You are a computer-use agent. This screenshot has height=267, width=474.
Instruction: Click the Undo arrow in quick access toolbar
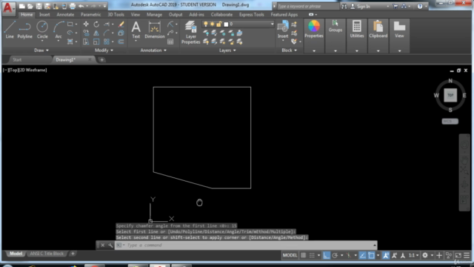pyautogui.click(x=81, y=6)
